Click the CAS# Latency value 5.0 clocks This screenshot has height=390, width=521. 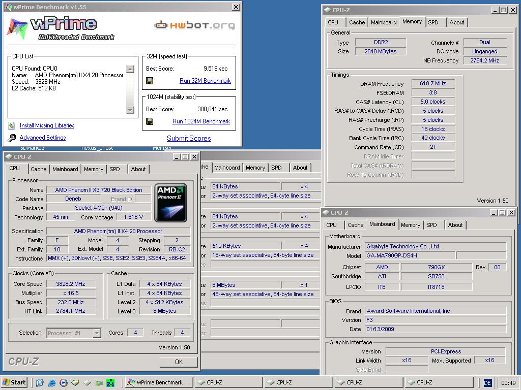click(x=433, y=102)
